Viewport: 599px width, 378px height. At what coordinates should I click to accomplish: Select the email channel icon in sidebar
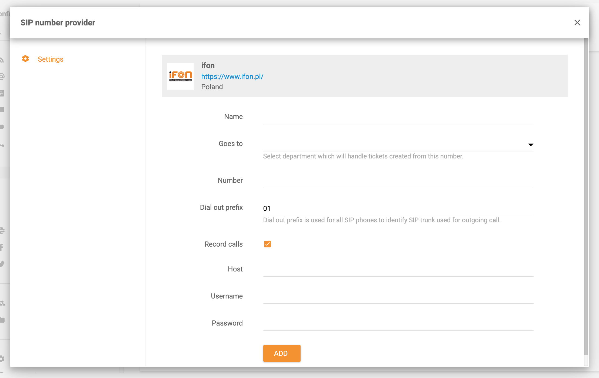(x=2, y=76)
